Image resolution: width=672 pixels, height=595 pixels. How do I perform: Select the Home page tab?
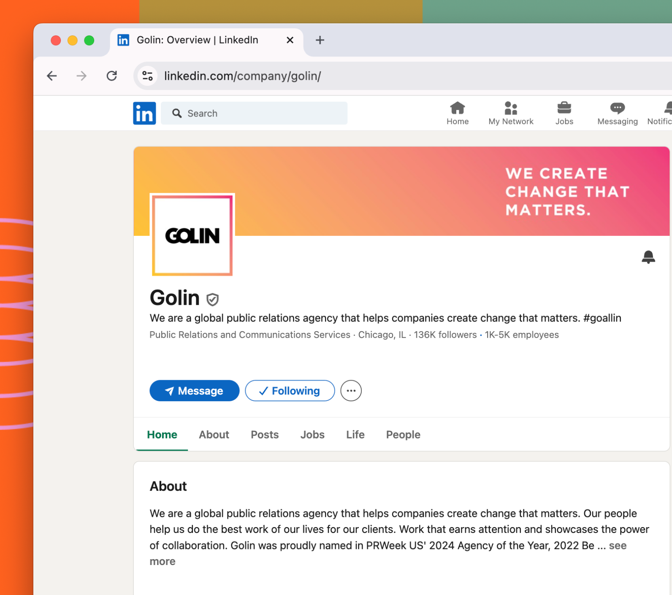(162, 435)
